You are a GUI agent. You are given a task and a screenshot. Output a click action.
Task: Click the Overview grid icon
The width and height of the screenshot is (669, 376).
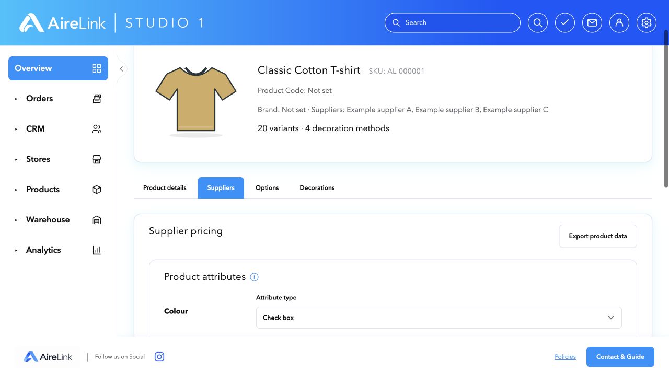[97, 68]
